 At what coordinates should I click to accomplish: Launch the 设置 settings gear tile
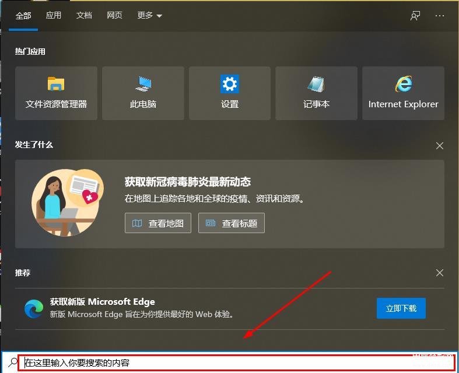click(230, 93)
